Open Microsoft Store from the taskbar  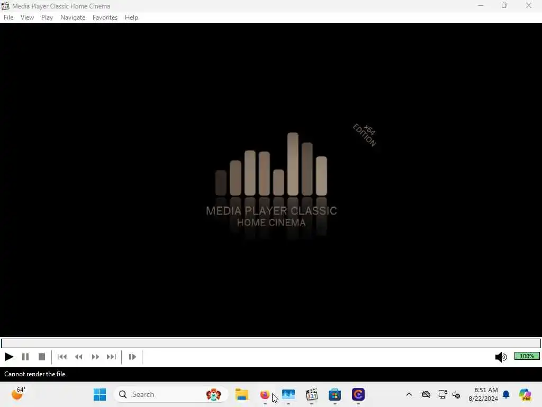pos(335,394)
